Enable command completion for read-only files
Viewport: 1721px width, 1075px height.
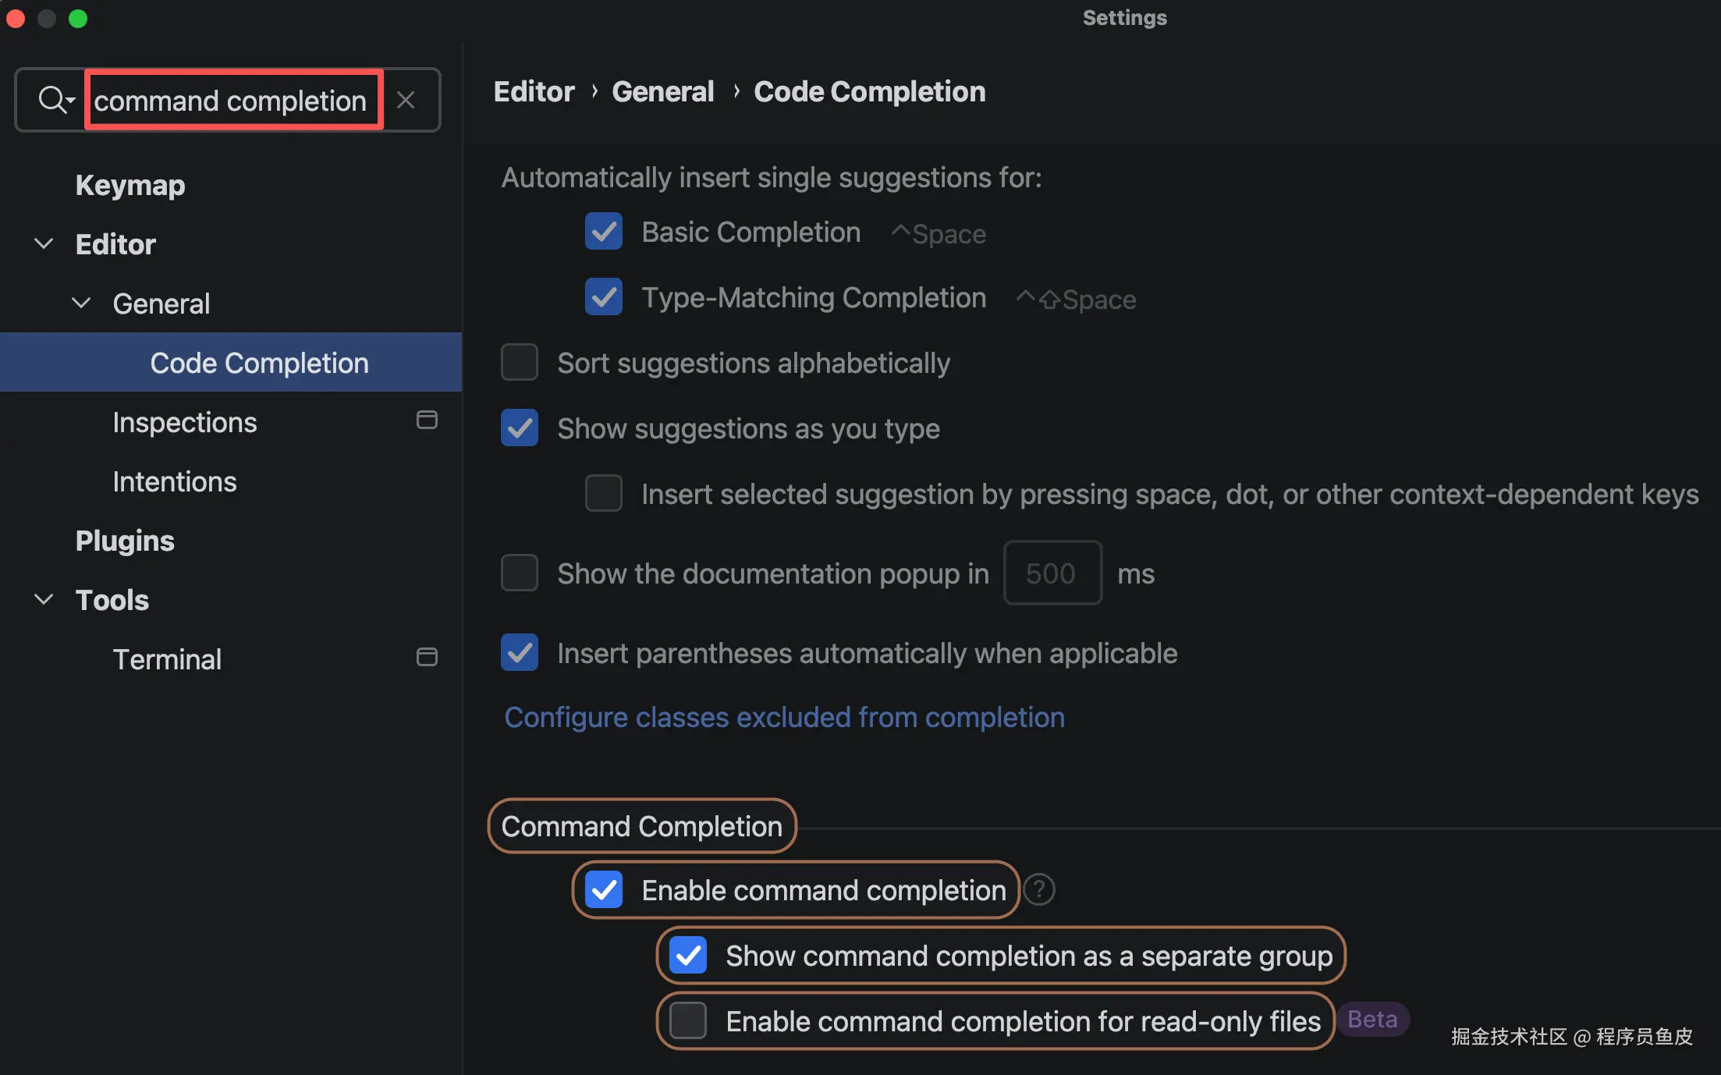tap(688, 1021)
